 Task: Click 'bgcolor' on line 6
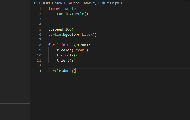click(x=70, y=35)
